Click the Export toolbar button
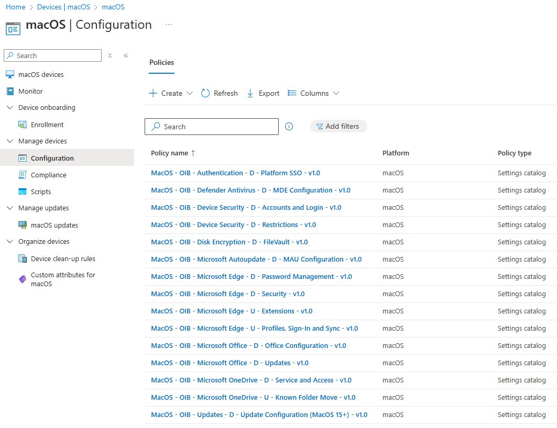557x428 pixels. coord(263,93)
